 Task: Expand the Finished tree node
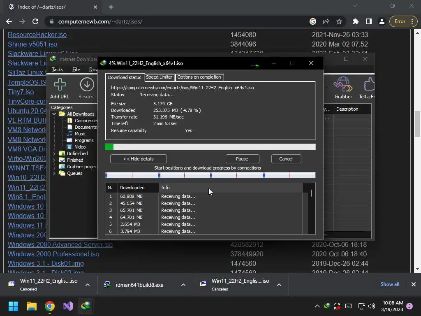point(54,160)
